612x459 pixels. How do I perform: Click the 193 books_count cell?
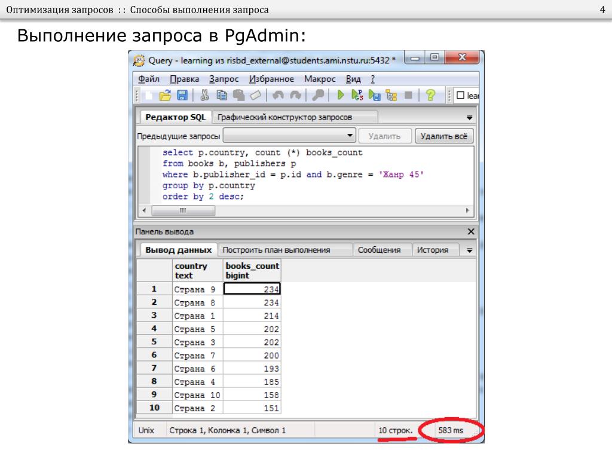coord(252,369)
